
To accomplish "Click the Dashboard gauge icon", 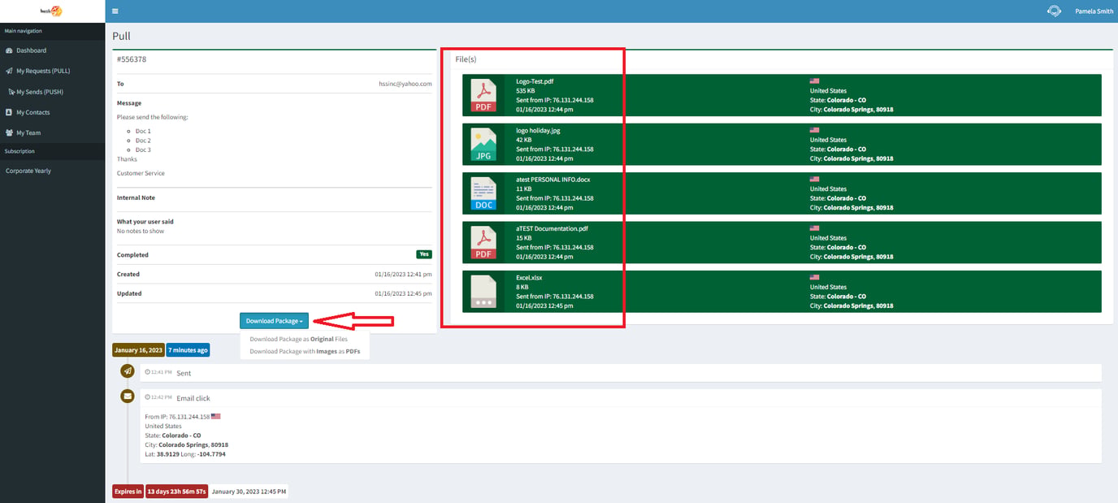I will click(x=9, y=50).
